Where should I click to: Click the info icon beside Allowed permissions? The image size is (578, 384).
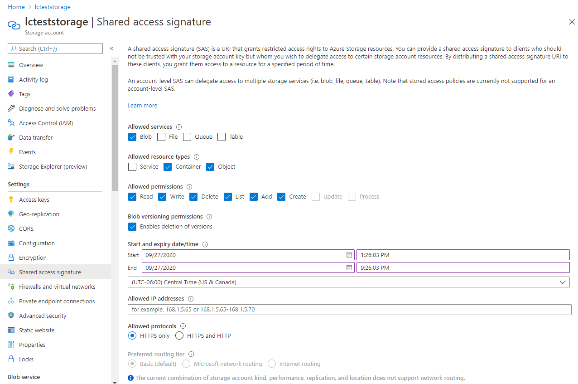189,187
